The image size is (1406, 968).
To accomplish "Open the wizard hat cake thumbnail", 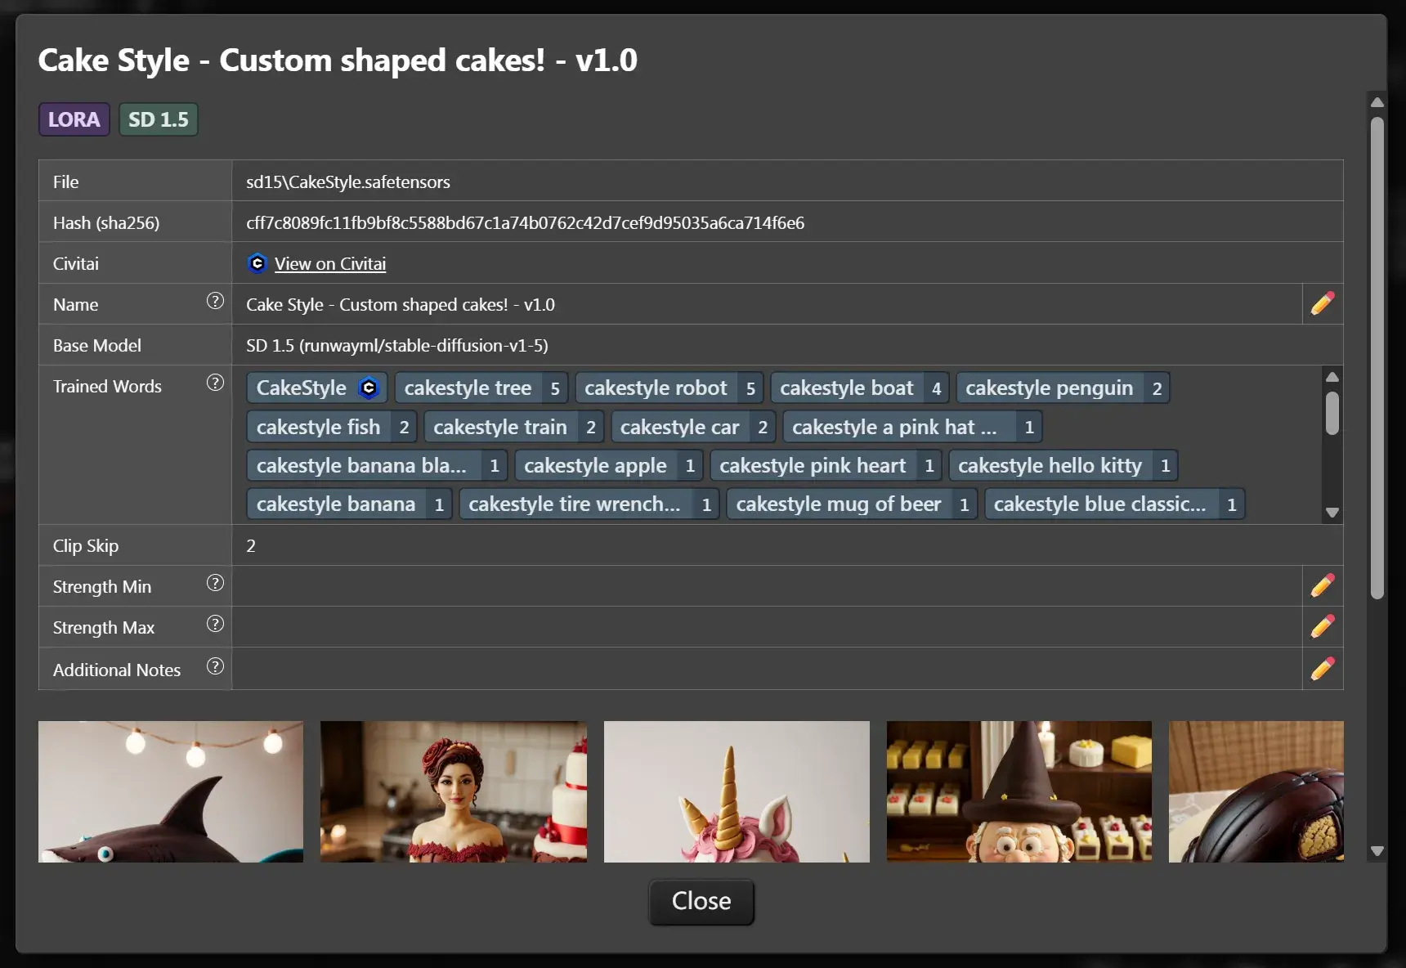I will tap(1019, 791).
